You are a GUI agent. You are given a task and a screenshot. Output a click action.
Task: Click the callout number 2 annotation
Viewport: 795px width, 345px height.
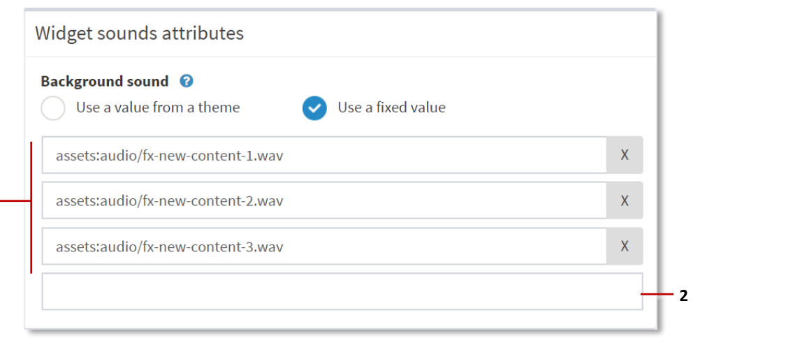click(x=684, y=296)
